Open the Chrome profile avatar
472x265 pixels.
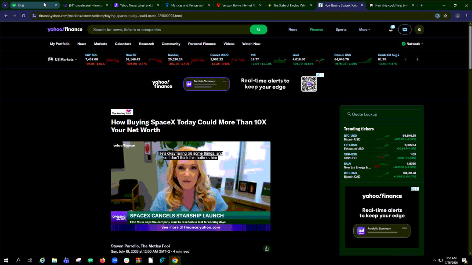(x=458, y=16)
